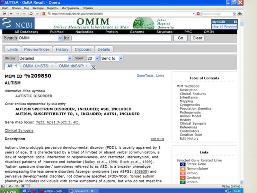Click the Wand key icon
This screenshot has width=257, height=193.
tap(38, 14)
